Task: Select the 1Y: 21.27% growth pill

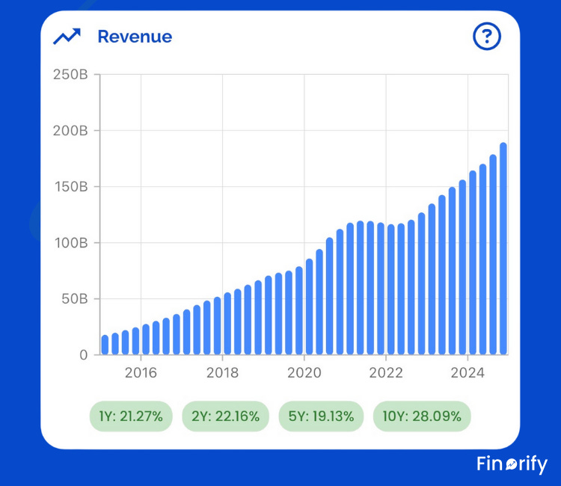Action: 131,416
